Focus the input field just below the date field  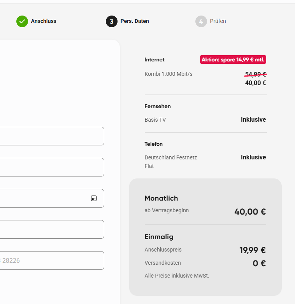51,229
